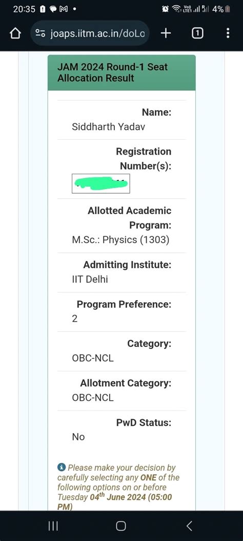Tap the battery indicator in status bar

point(227,9)
